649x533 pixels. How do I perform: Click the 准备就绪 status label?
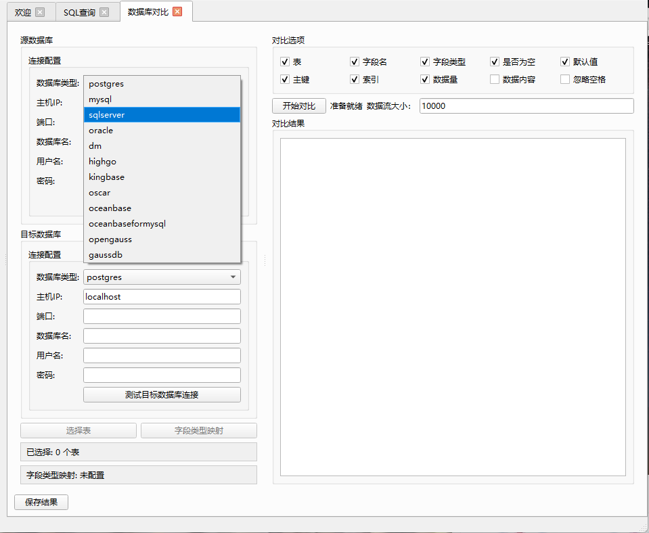click(x=346, y=106)
